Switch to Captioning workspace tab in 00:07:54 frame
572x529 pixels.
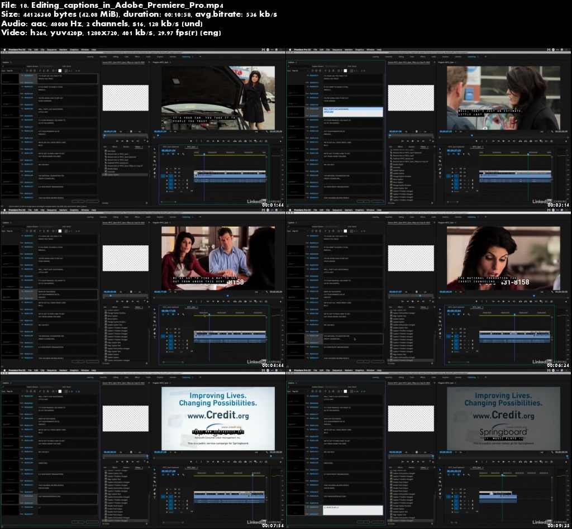(x=186, y=377)
